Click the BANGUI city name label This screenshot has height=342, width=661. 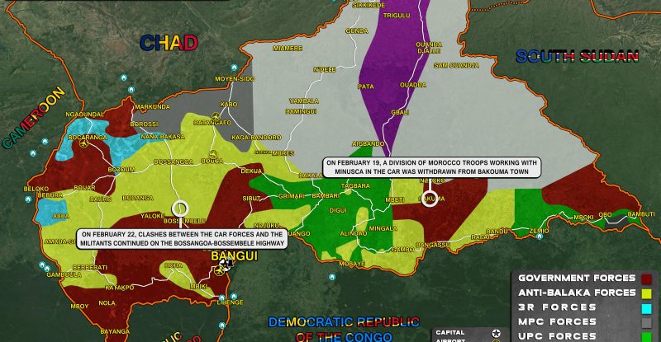[x=235, y=257]
